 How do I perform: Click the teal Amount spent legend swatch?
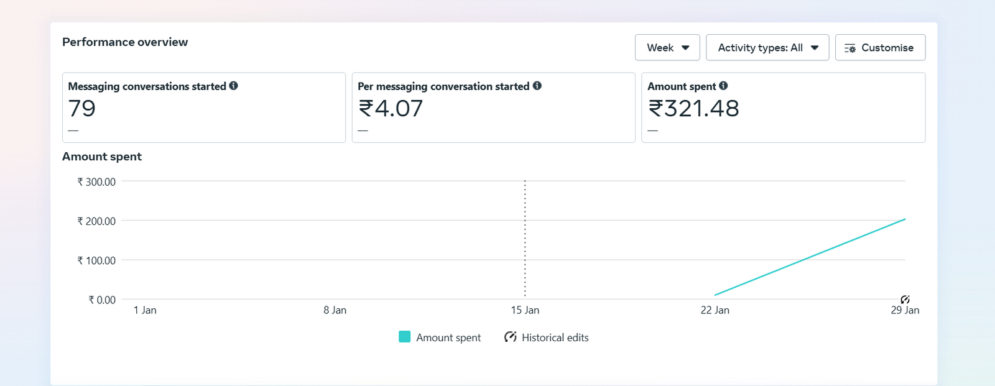(404, 337)
